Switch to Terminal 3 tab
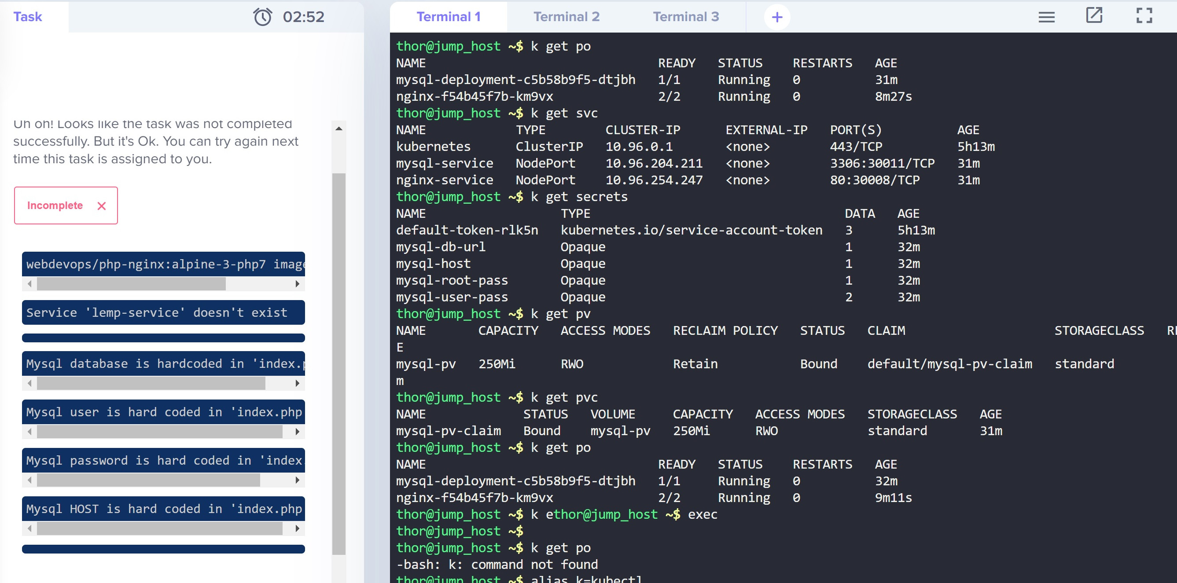Screen dimensions: 1177x583 (x=685, y=17)
